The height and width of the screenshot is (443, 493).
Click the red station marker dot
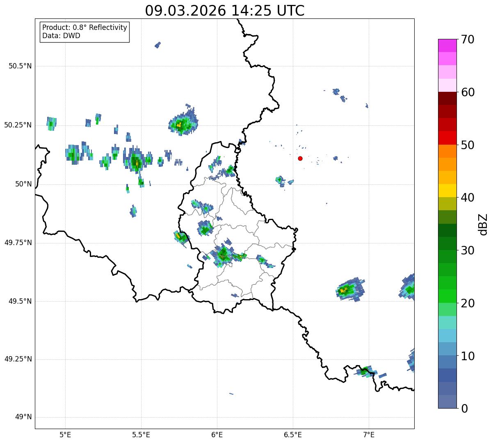tap(300, 158)
